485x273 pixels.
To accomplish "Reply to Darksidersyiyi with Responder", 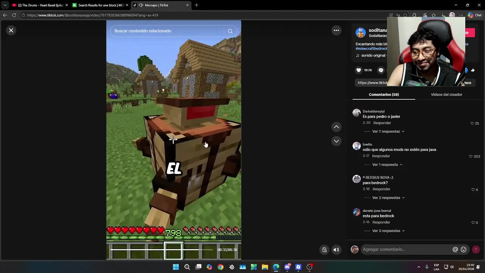I will 382,123.
